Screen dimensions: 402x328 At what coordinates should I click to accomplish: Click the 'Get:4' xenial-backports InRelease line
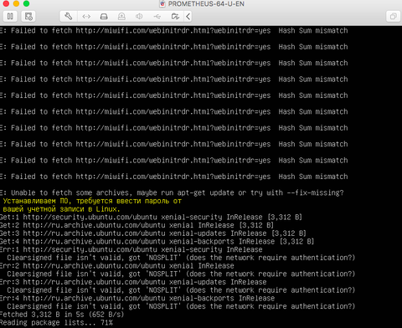point(157,241)
